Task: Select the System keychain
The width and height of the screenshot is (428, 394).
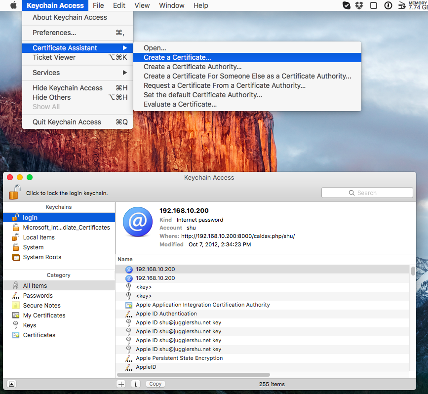Action: (x=59, y=247)
